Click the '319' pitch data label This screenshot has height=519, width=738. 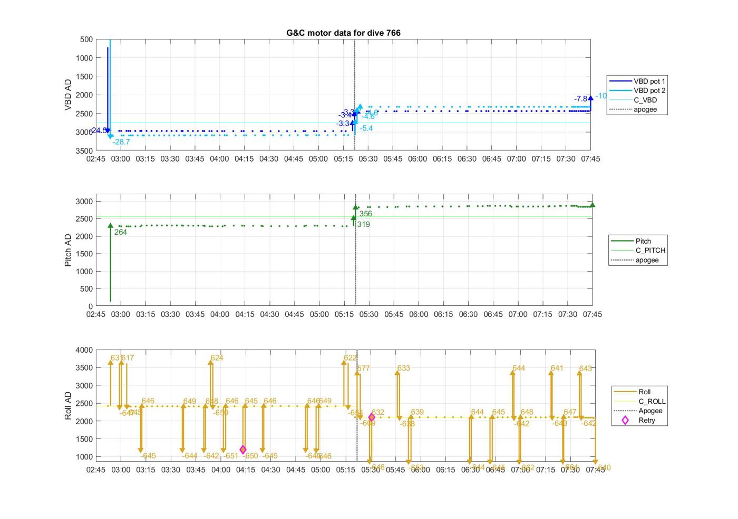pos(363,225)
